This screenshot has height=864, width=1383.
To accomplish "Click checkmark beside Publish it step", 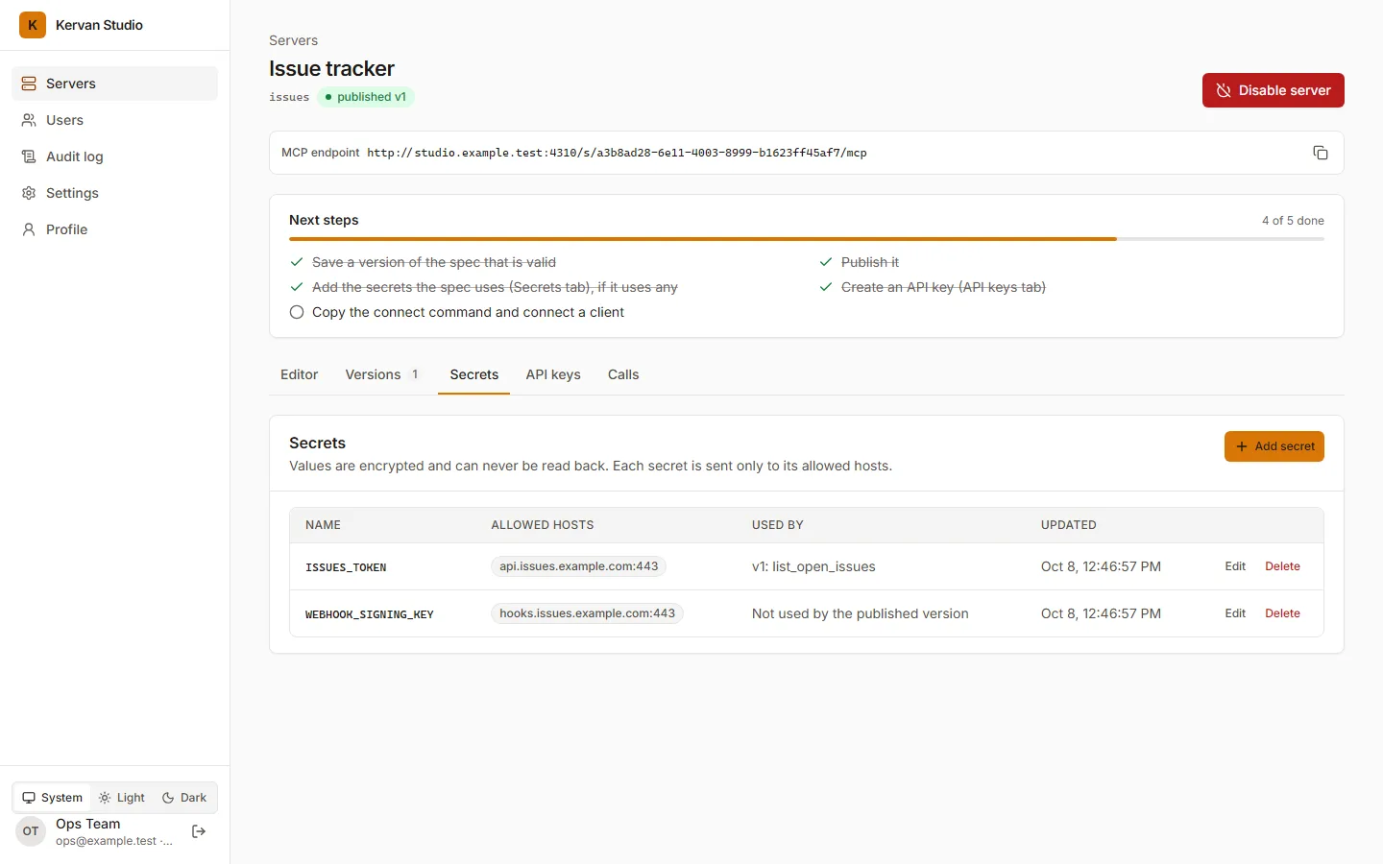I will pyautogui.click(x=826, y=262).
